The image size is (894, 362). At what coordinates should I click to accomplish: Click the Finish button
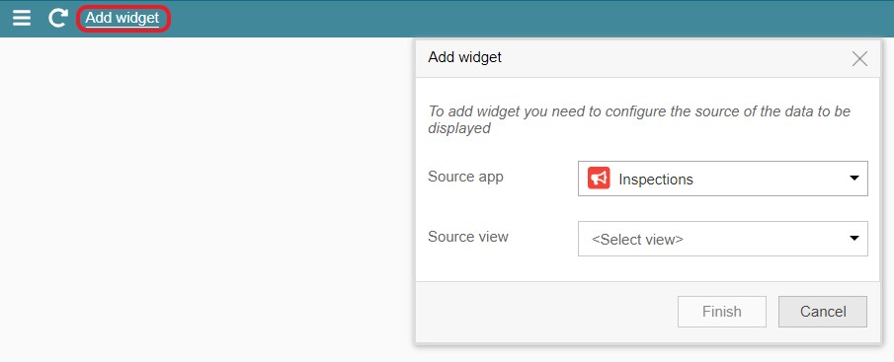point(722,312)
